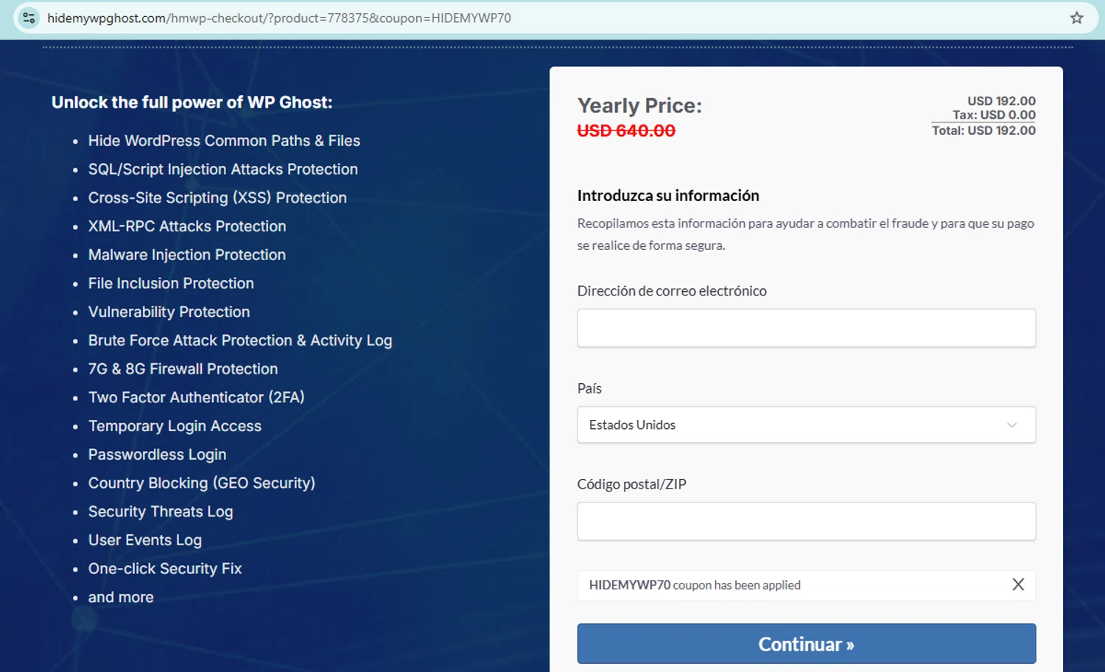The image size is (1105, 672).
Task: Click 'Security Threats Log' item
Action: [161, 511]
